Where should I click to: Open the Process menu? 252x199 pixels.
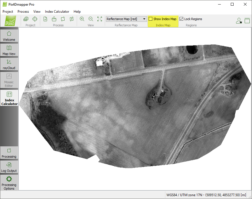23,12
